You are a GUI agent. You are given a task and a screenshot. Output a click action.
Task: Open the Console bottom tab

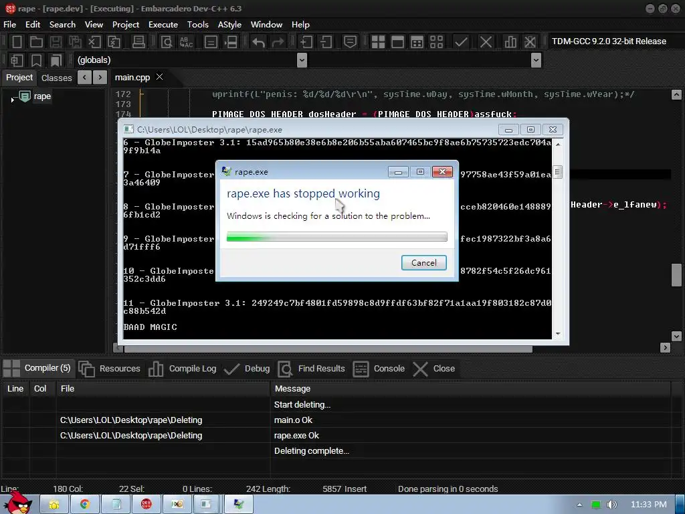[379, 369]
